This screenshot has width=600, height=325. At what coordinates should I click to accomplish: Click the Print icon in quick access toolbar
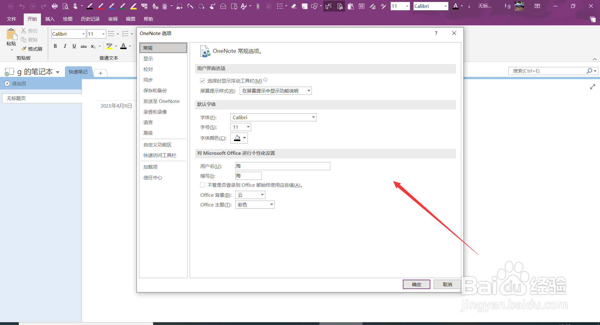[x=54, y=6]
